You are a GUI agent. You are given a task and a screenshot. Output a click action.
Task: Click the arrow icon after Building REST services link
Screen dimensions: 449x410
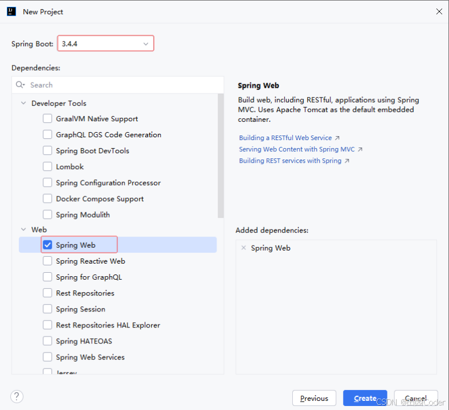(x=347, y=161)
